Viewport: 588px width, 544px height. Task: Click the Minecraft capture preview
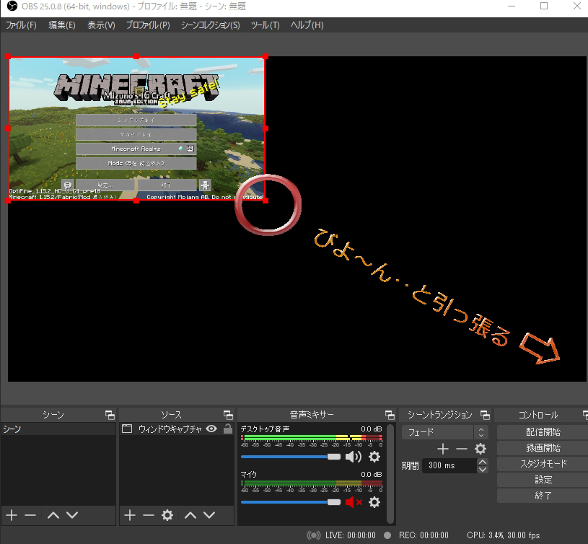136,128
